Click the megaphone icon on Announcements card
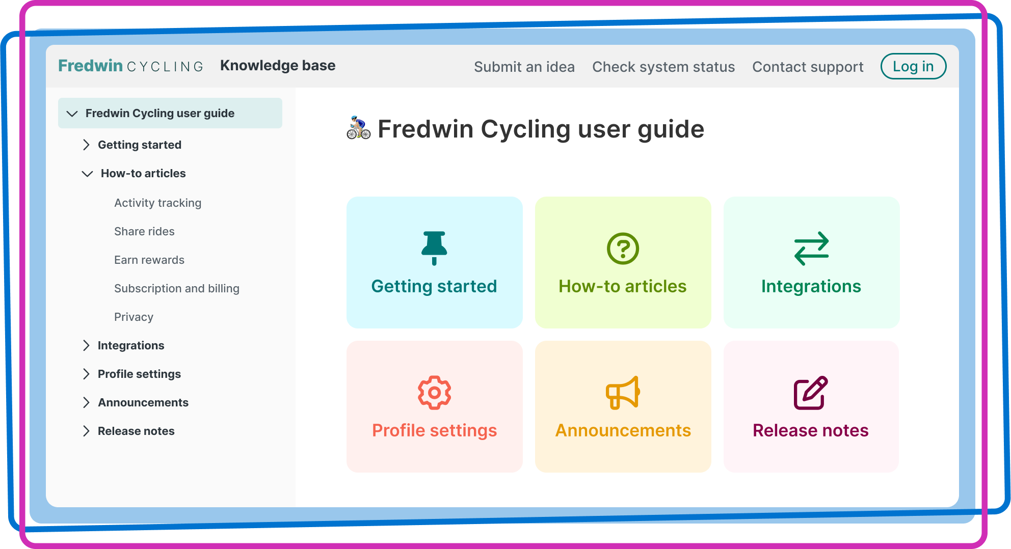The image size is (1011, 549). click(623, 392)
